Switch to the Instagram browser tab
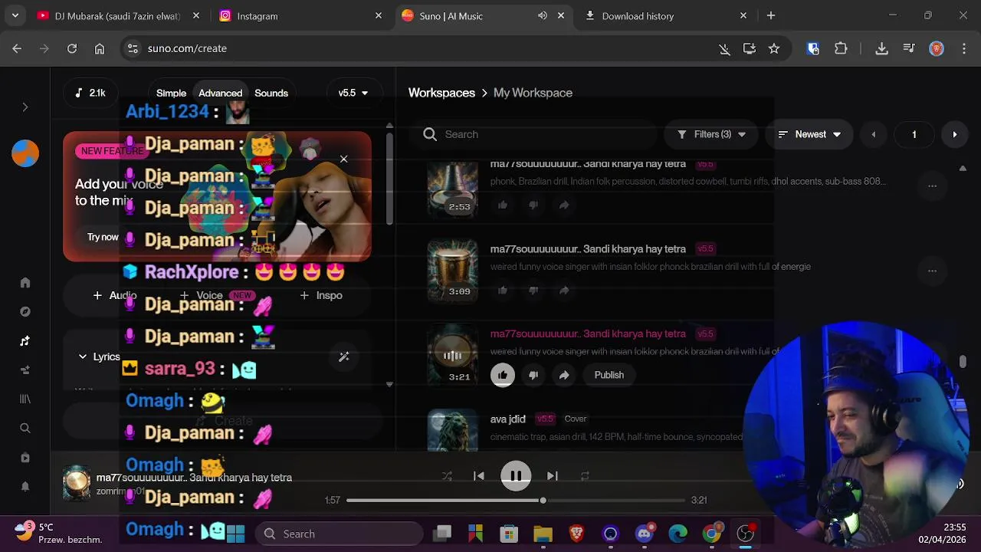Screen dimensions: 981x552 point(299,15)
